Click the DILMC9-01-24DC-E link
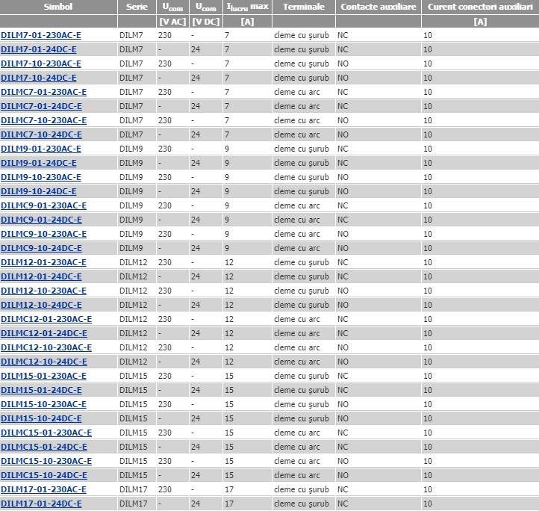 (x=41, y=220)
